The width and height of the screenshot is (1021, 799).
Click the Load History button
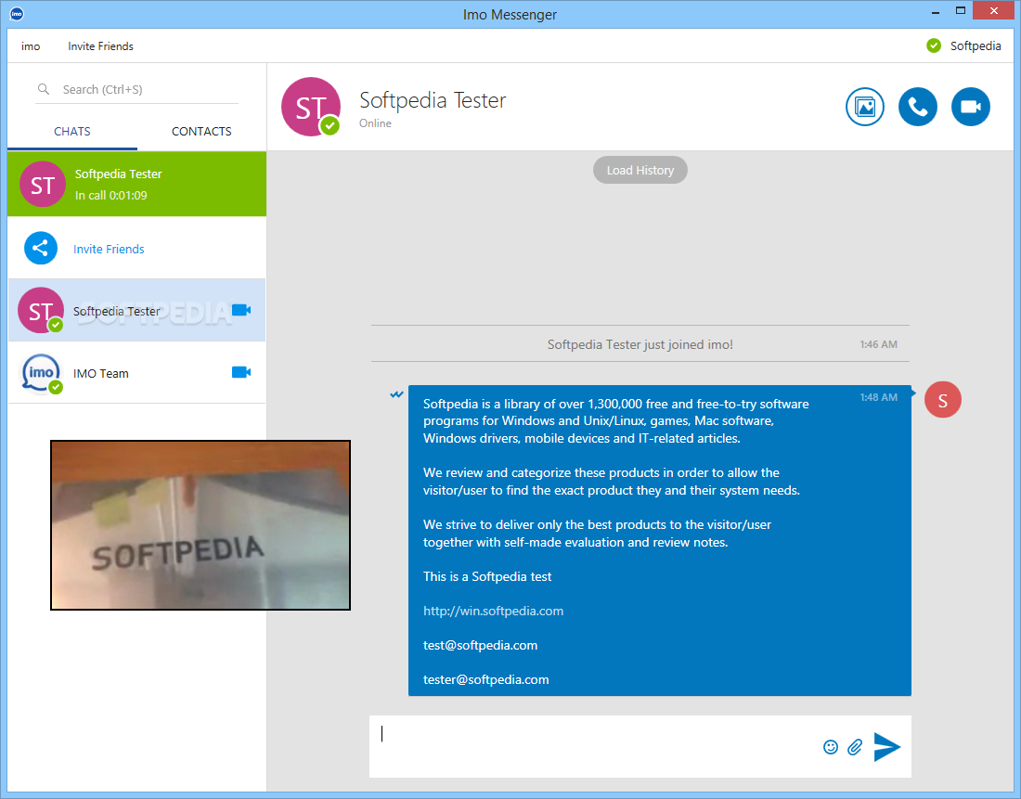[x=640, y=170]
